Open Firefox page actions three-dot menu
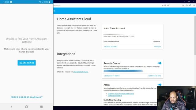This screenshot has height=110, width=196. 162,5
